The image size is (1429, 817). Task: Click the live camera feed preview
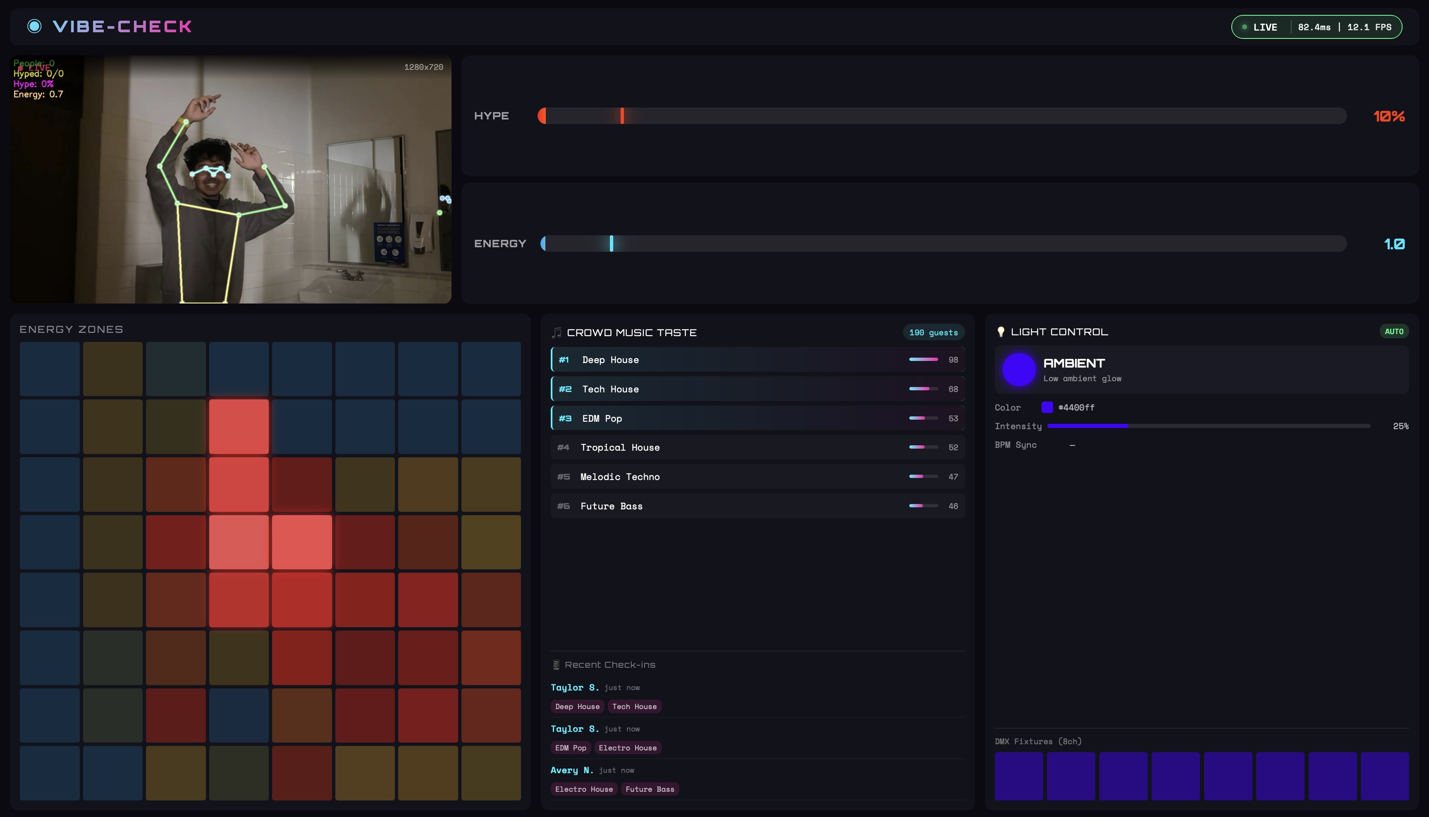click(231, 179)
